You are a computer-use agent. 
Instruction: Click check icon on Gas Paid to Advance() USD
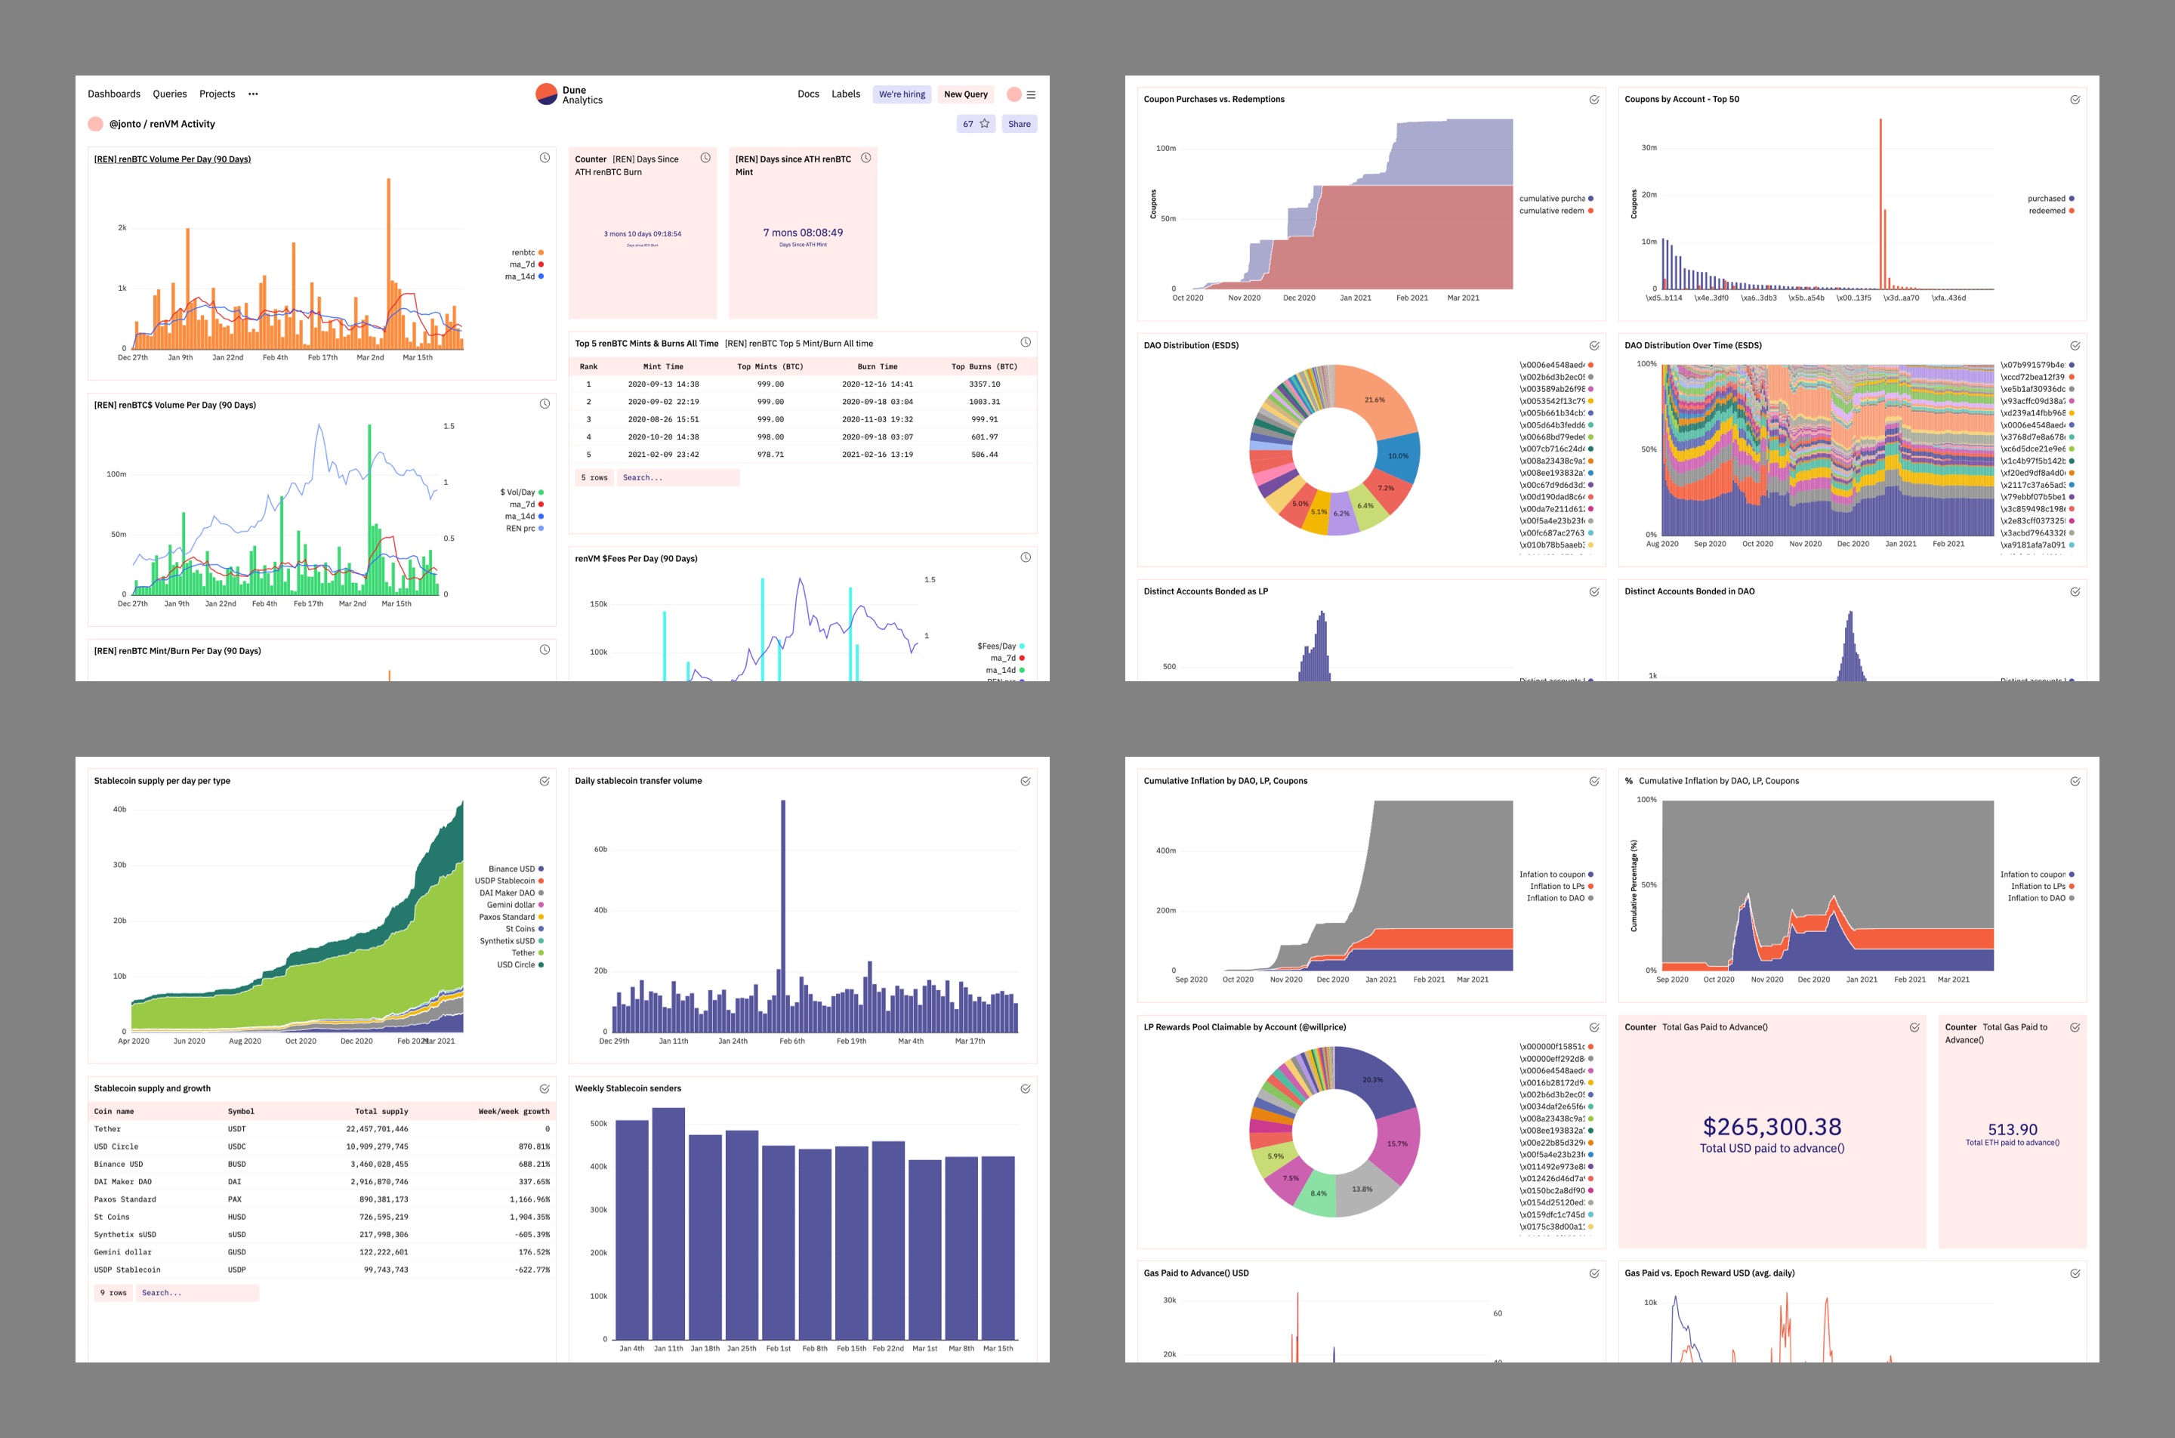click(x=1593, y=1273)
